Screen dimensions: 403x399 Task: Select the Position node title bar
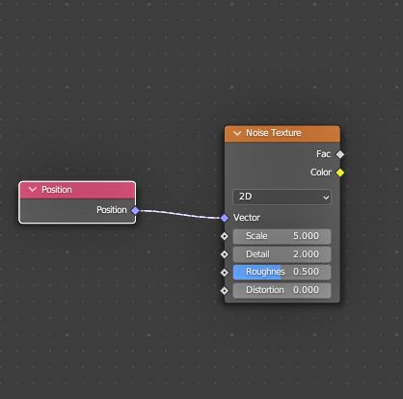pyautogui.click(x=77, y=190)
